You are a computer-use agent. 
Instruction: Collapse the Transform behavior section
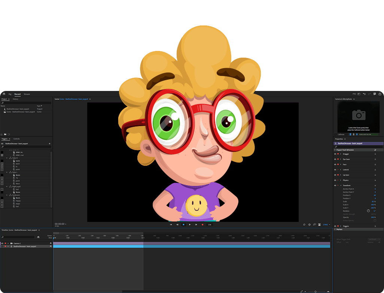click(x=341, y=185)
